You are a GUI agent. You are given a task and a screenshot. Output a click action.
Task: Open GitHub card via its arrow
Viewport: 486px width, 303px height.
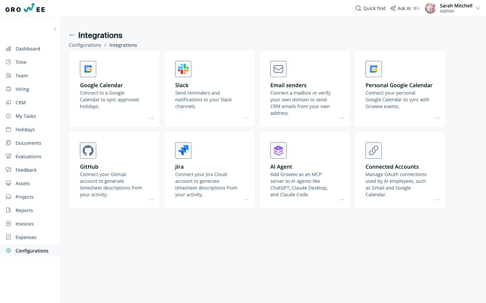[151, 200]
